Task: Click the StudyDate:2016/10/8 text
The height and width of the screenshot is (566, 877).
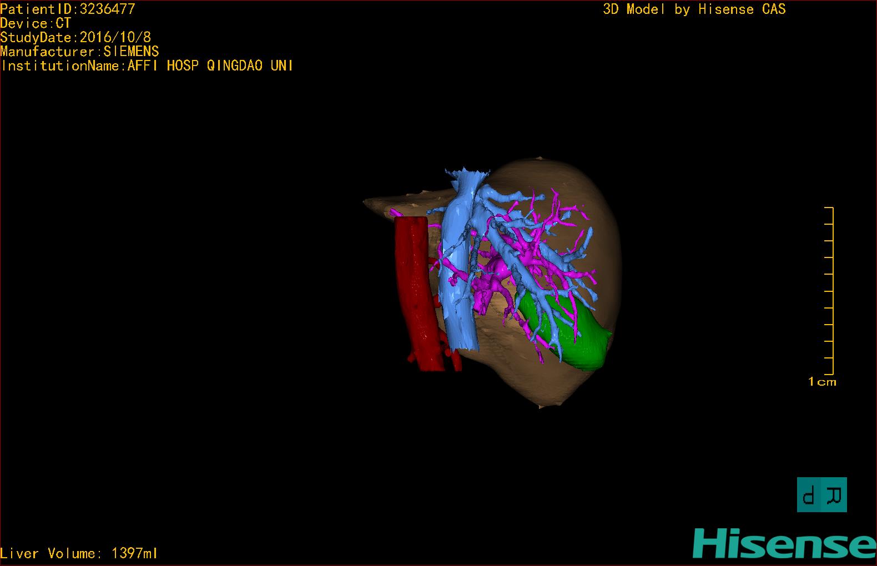Action: (x=75, y=37)
